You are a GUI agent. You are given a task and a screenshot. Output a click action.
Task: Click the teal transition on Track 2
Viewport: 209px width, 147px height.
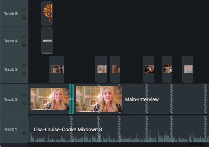pos(71,99)
